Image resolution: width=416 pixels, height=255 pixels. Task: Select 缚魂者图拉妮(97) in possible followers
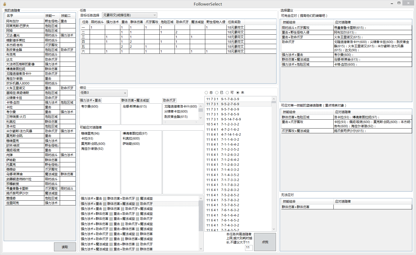tap(135, 134)
